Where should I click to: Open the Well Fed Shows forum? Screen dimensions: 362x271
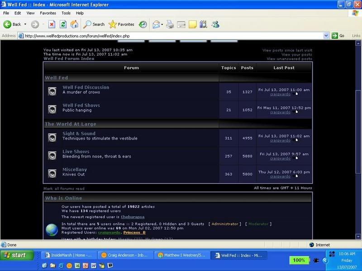click(81, 105)
